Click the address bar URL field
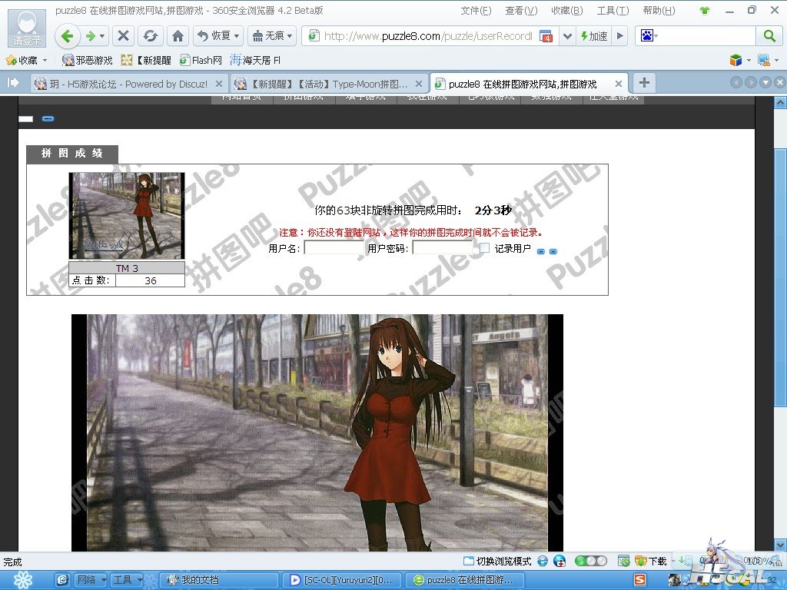This screenshot has height=590, width=787. [427, 36]
